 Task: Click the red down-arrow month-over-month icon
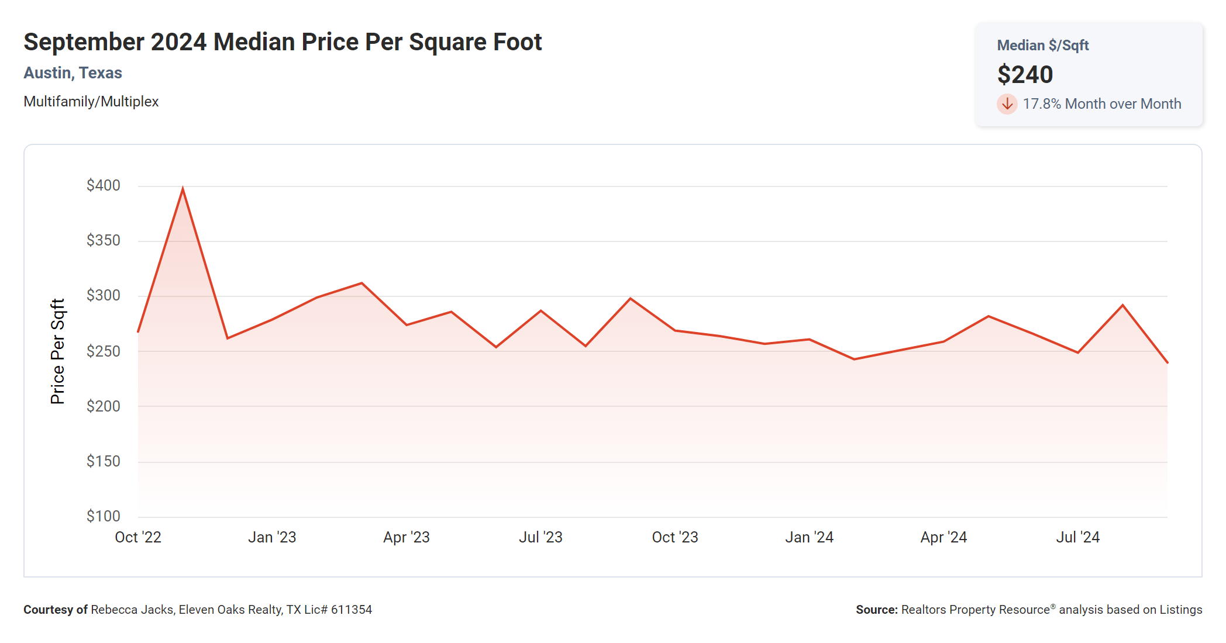[1007, 104]
